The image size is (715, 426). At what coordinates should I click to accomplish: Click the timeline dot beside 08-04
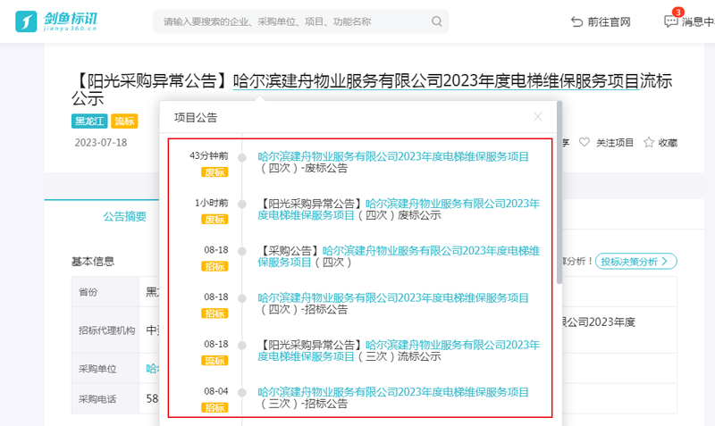point(242,393)
